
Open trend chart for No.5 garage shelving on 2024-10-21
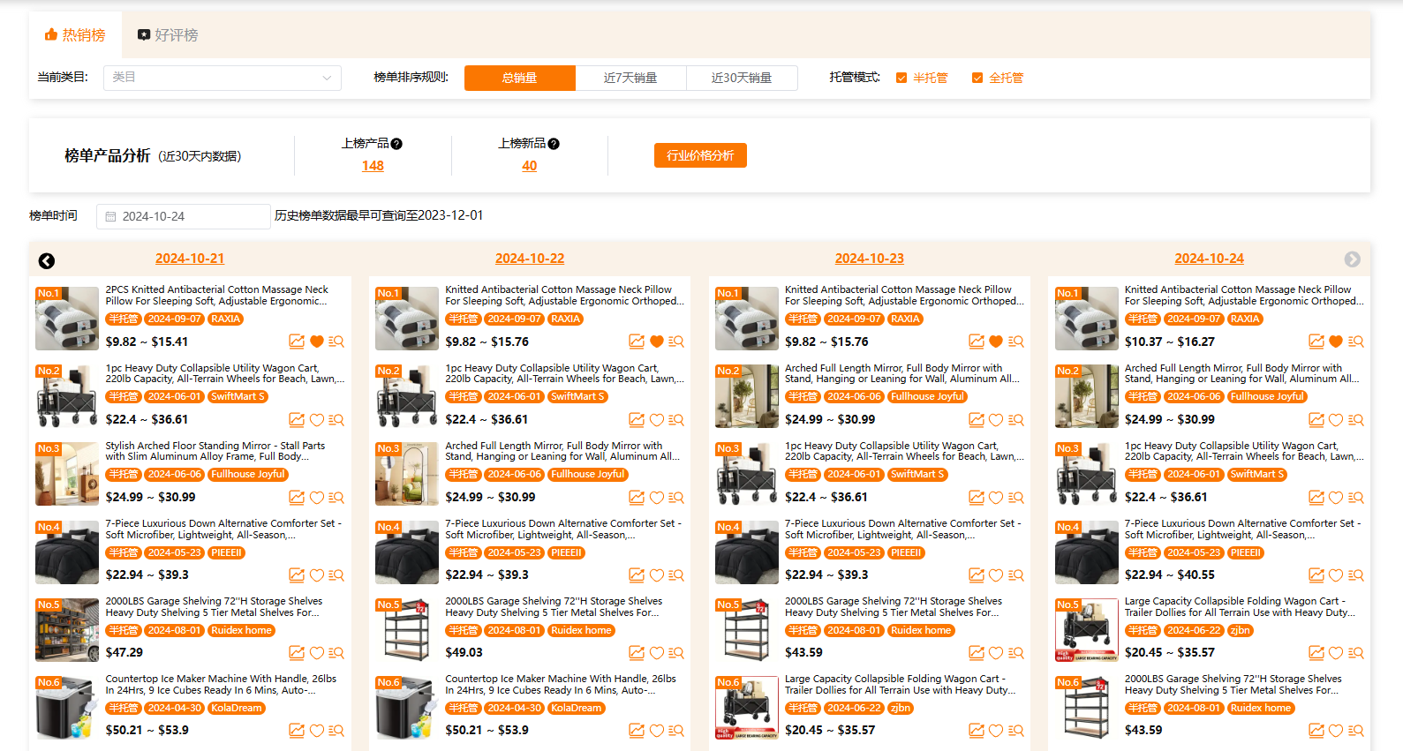pyautogui.click(x=297, y=653)
